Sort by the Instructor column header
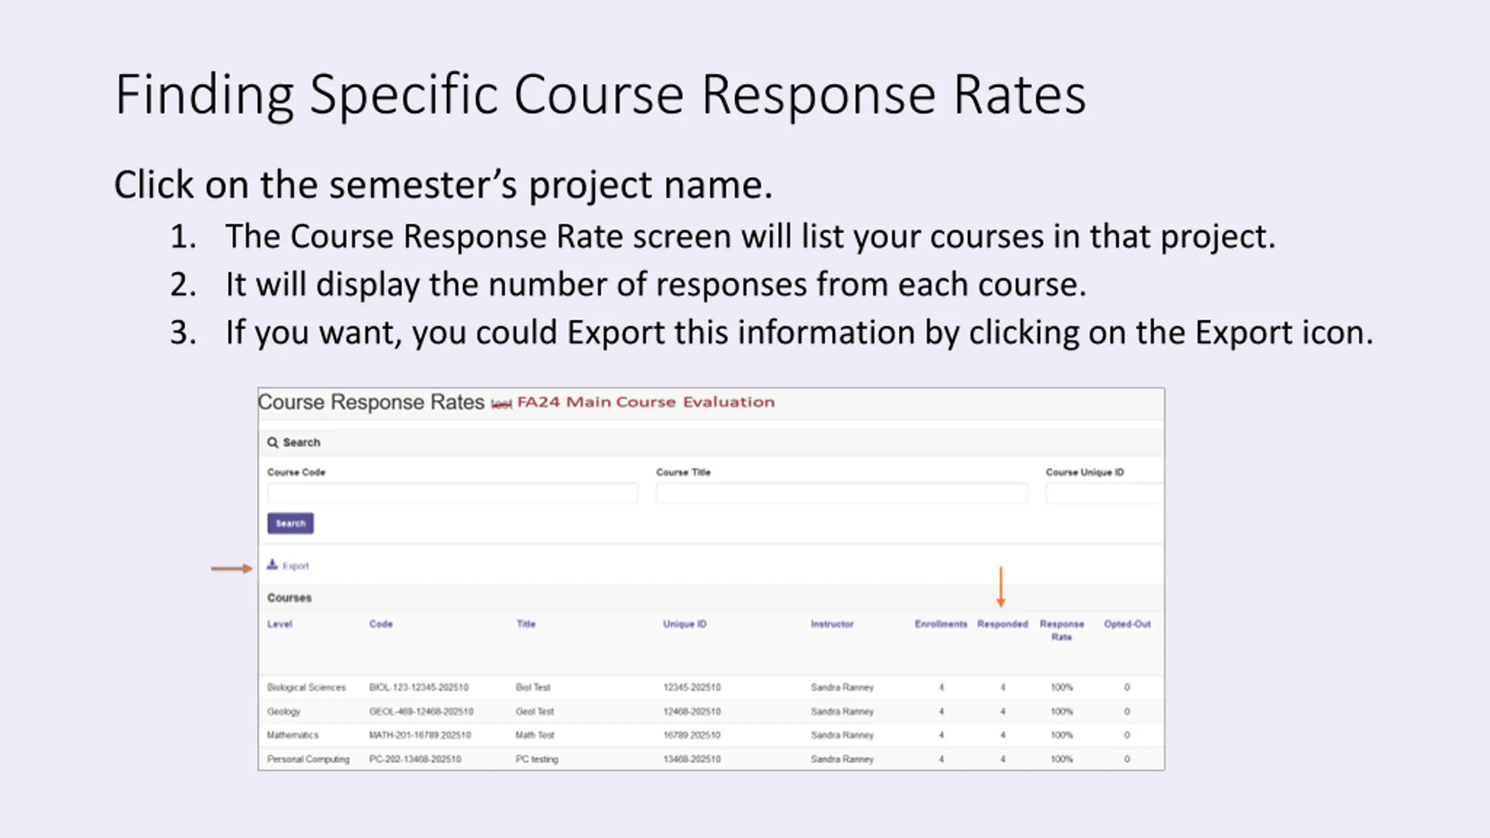 pos(832,624)
